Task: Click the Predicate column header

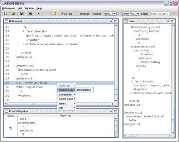Action: click(66, 116)
